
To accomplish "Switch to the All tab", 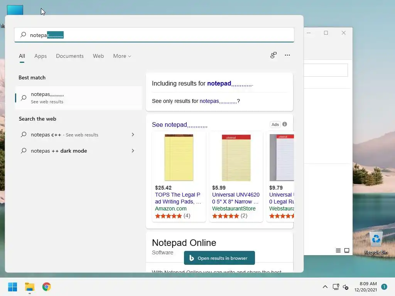I will coord(22,56).
